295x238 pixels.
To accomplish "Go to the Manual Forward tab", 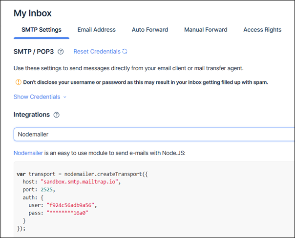I will tap(206, 30).
